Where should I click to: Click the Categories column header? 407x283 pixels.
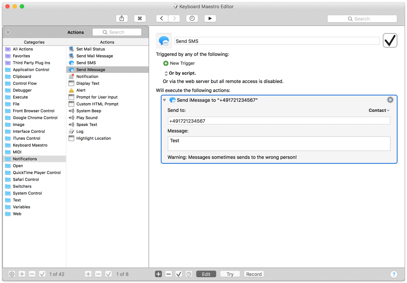point(34,42)
